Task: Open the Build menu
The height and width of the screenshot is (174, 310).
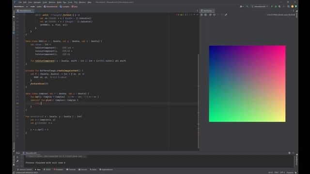Action: coord(59,2)
